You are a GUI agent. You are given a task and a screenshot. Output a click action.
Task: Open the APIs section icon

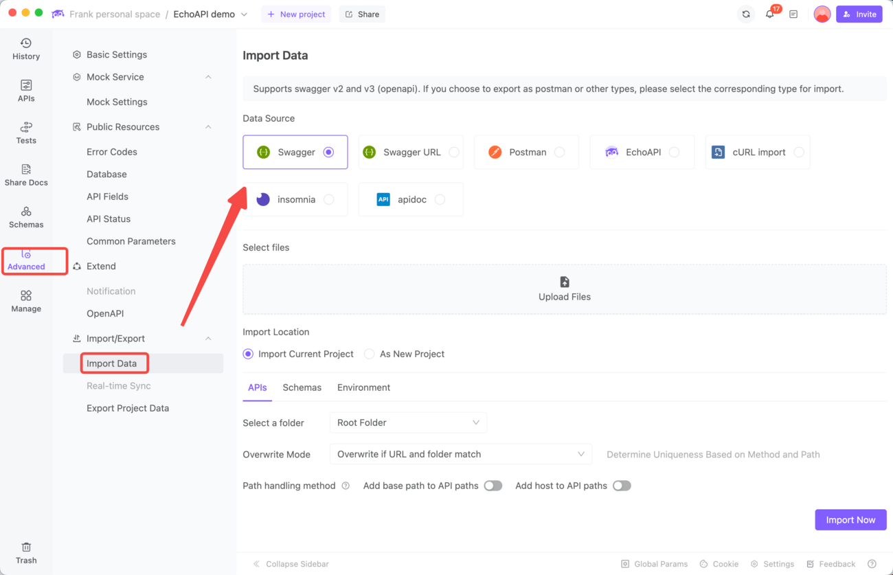pyautogui.click(x=26, y=91)
